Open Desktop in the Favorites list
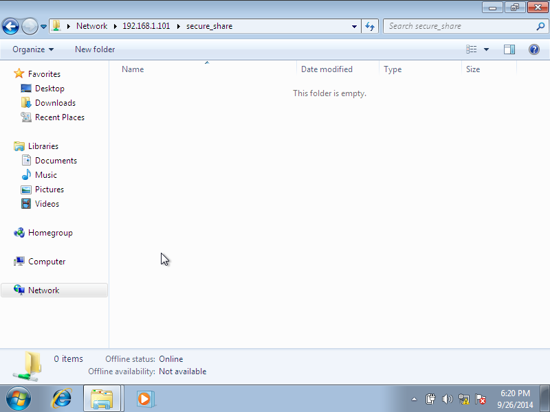Viewport: 550px width, 412px height. pos(49,89)
